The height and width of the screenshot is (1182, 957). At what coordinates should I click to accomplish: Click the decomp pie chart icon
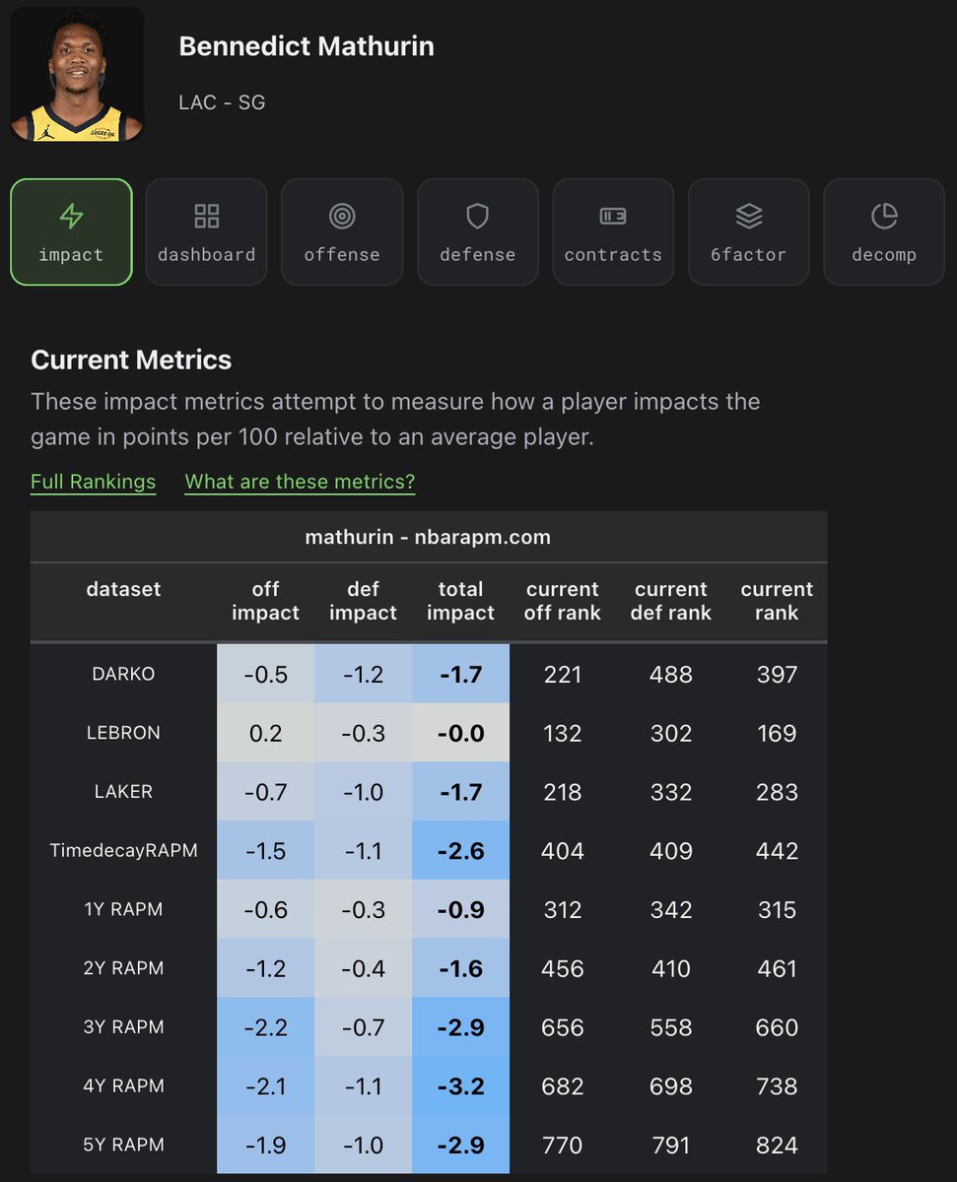(x=884, y=216)
